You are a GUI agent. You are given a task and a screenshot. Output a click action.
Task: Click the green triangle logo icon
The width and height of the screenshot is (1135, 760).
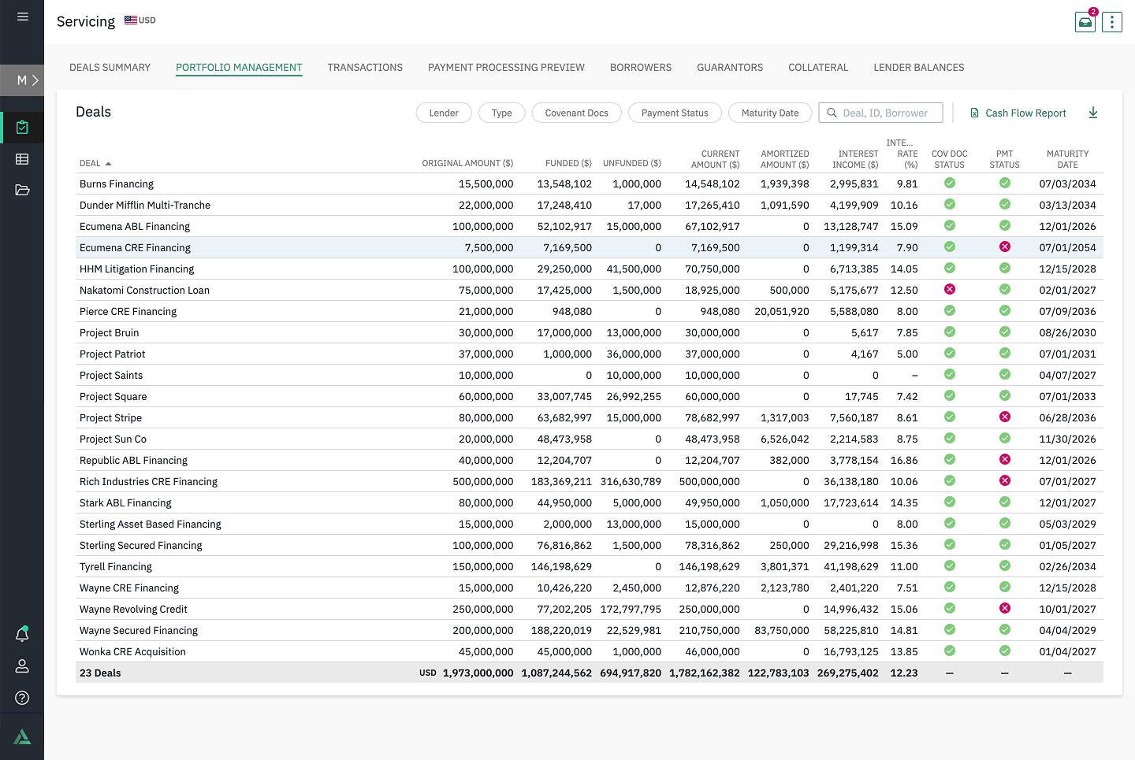click(x=22, y=737)
